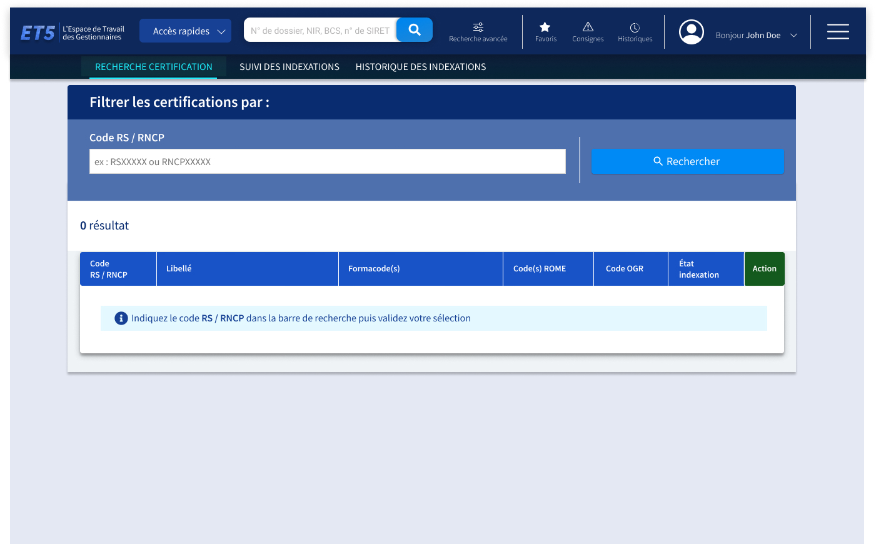Open Historiques clock icon
The image size is (876, 544).
tap(635, 28)
